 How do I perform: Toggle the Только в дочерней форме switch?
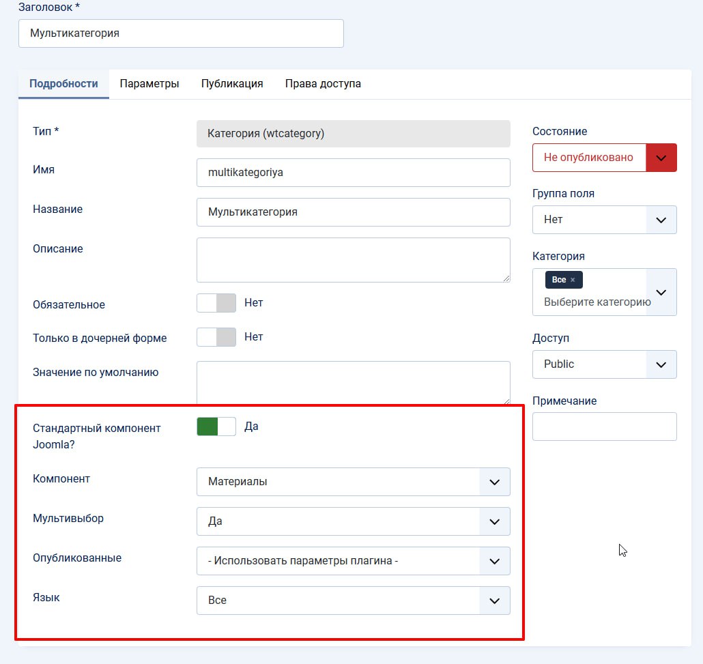click(x=216, y=337)
